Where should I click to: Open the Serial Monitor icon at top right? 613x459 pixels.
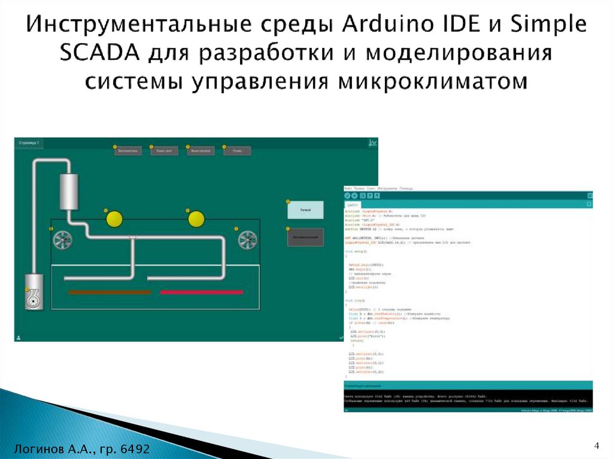tap(590, 194)
